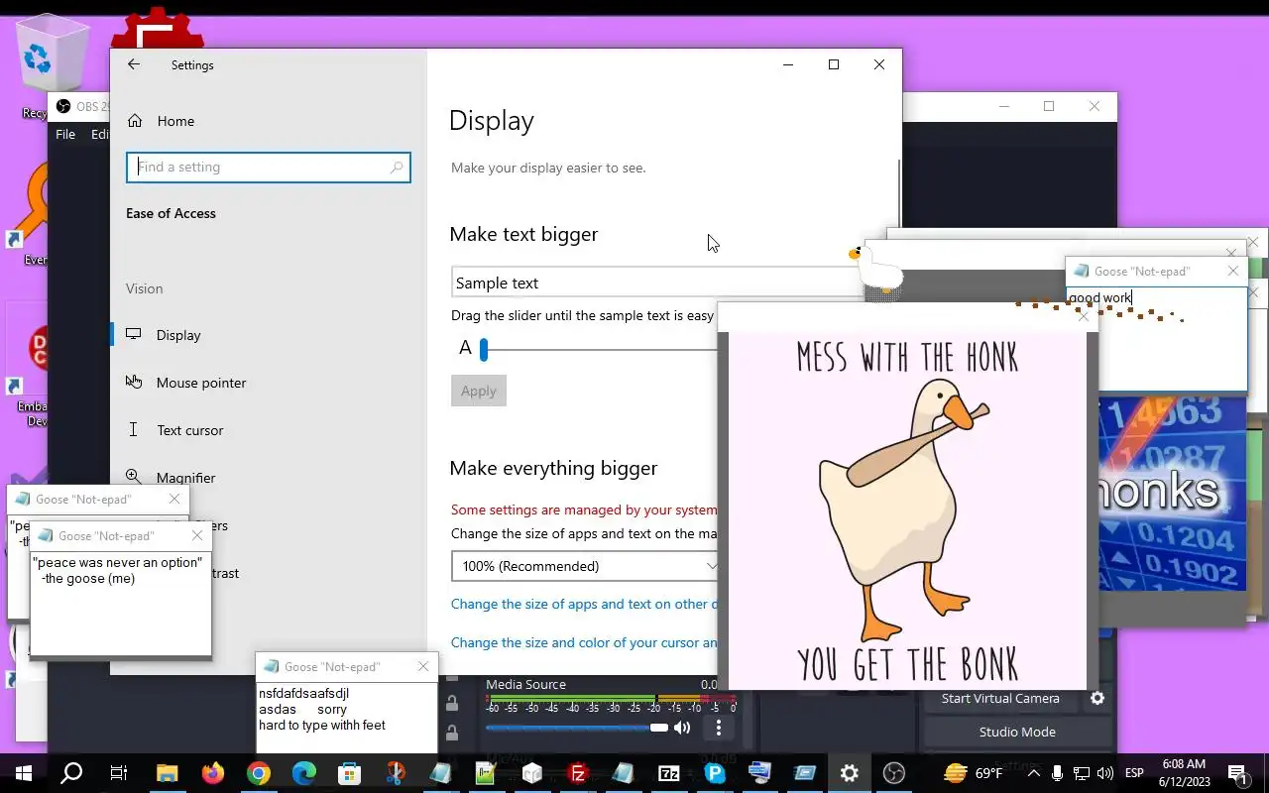Switch to Settings via taskbar gear
The image size is (1269, 793).
[x=850, y=773]
